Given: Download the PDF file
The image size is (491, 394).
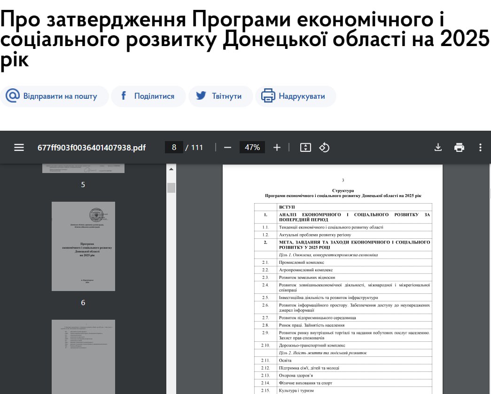Looking at the screenshot, I should coord(438,148).
